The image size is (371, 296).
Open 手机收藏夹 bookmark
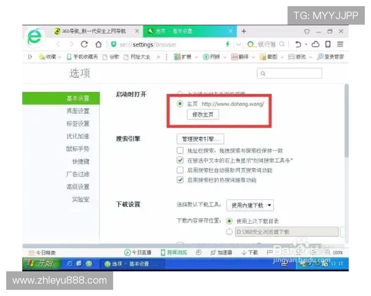[82, 57]
